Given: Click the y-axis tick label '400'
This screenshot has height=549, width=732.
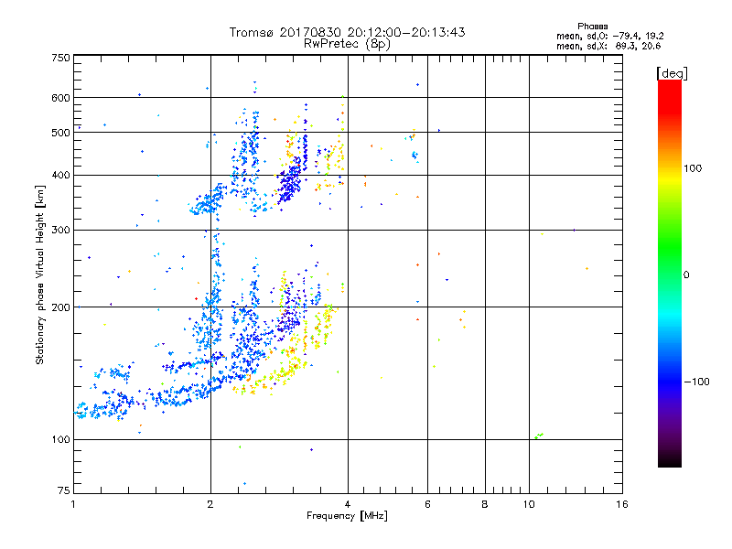Looking at the screenshot, I should [x=61, y=176].
